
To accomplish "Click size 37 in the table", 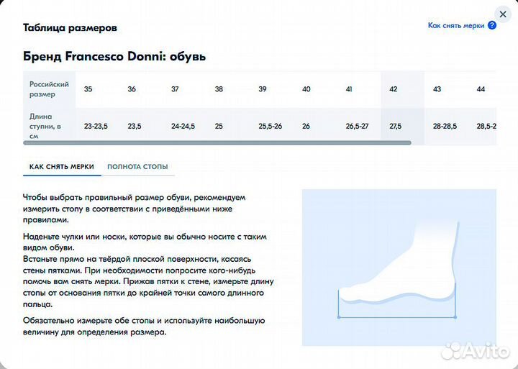I will coord(175,88).
